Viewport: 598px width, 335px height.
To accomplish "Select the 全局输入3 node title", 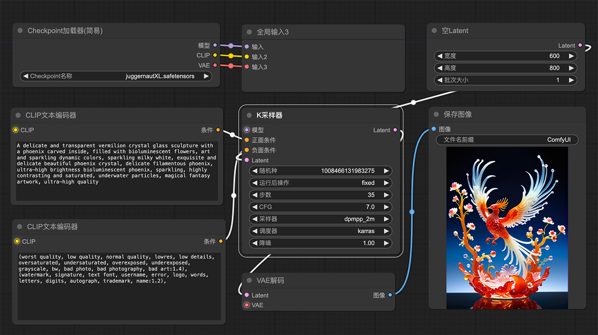I will 273,32.
